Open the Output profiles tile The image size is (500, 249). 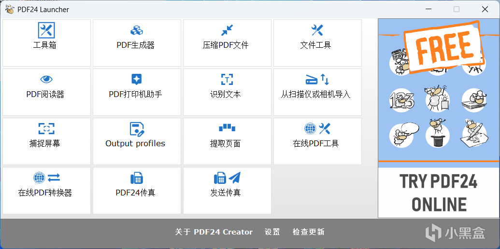point(137,141)
